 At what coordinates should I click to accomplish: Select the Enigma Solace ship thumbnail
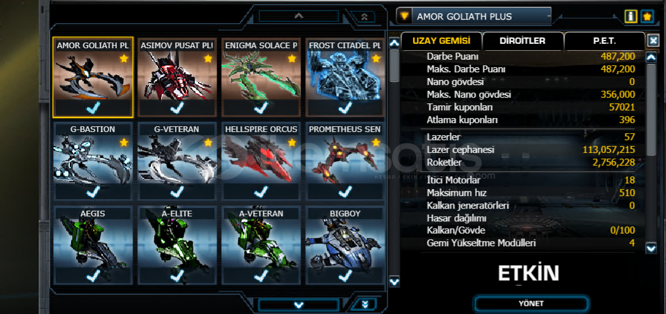[x=261, y=75]
